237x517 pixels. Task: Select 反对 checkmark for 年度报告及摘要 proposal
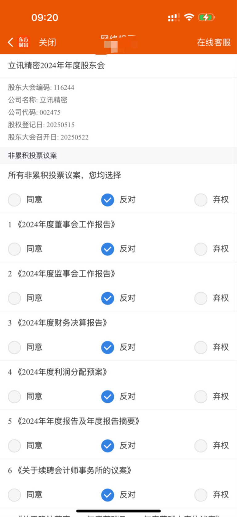[108, 446]
